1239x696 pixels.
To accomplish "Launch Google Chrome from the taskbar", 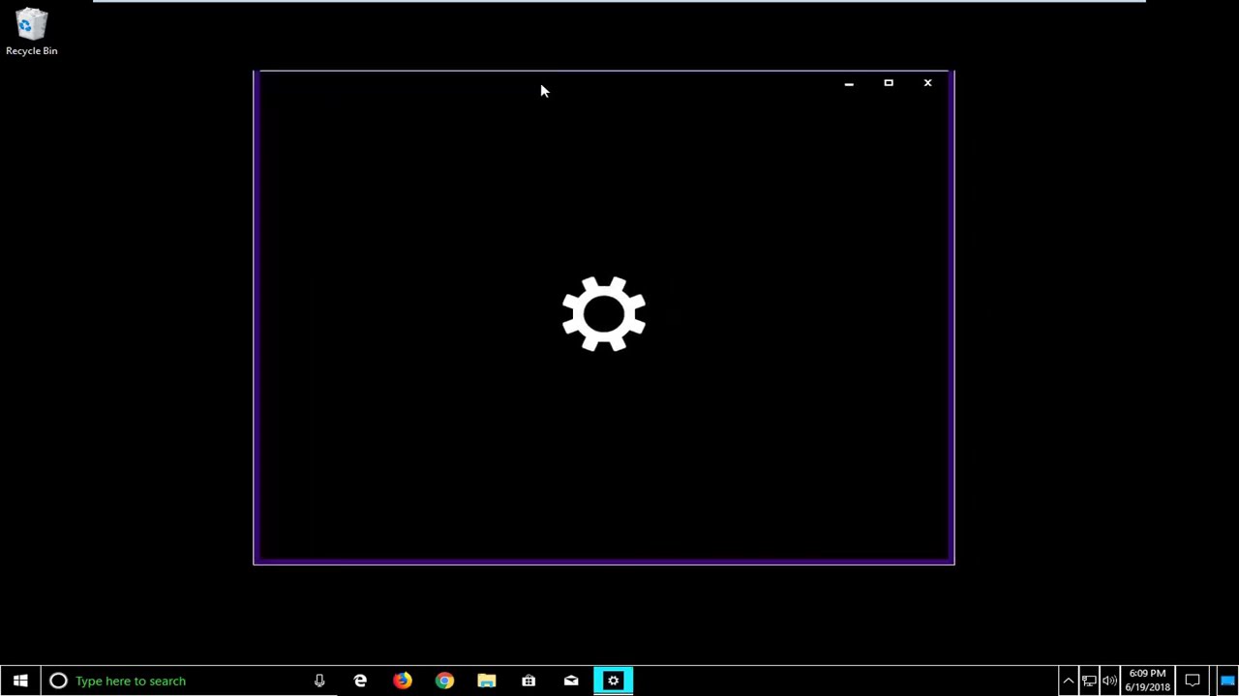I will (x=444, y=681).
